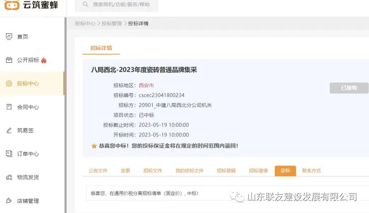The height and width of the screenshot is (213, 369).
Task: Select the 公告文件 tab
Action: coord(98,171)
